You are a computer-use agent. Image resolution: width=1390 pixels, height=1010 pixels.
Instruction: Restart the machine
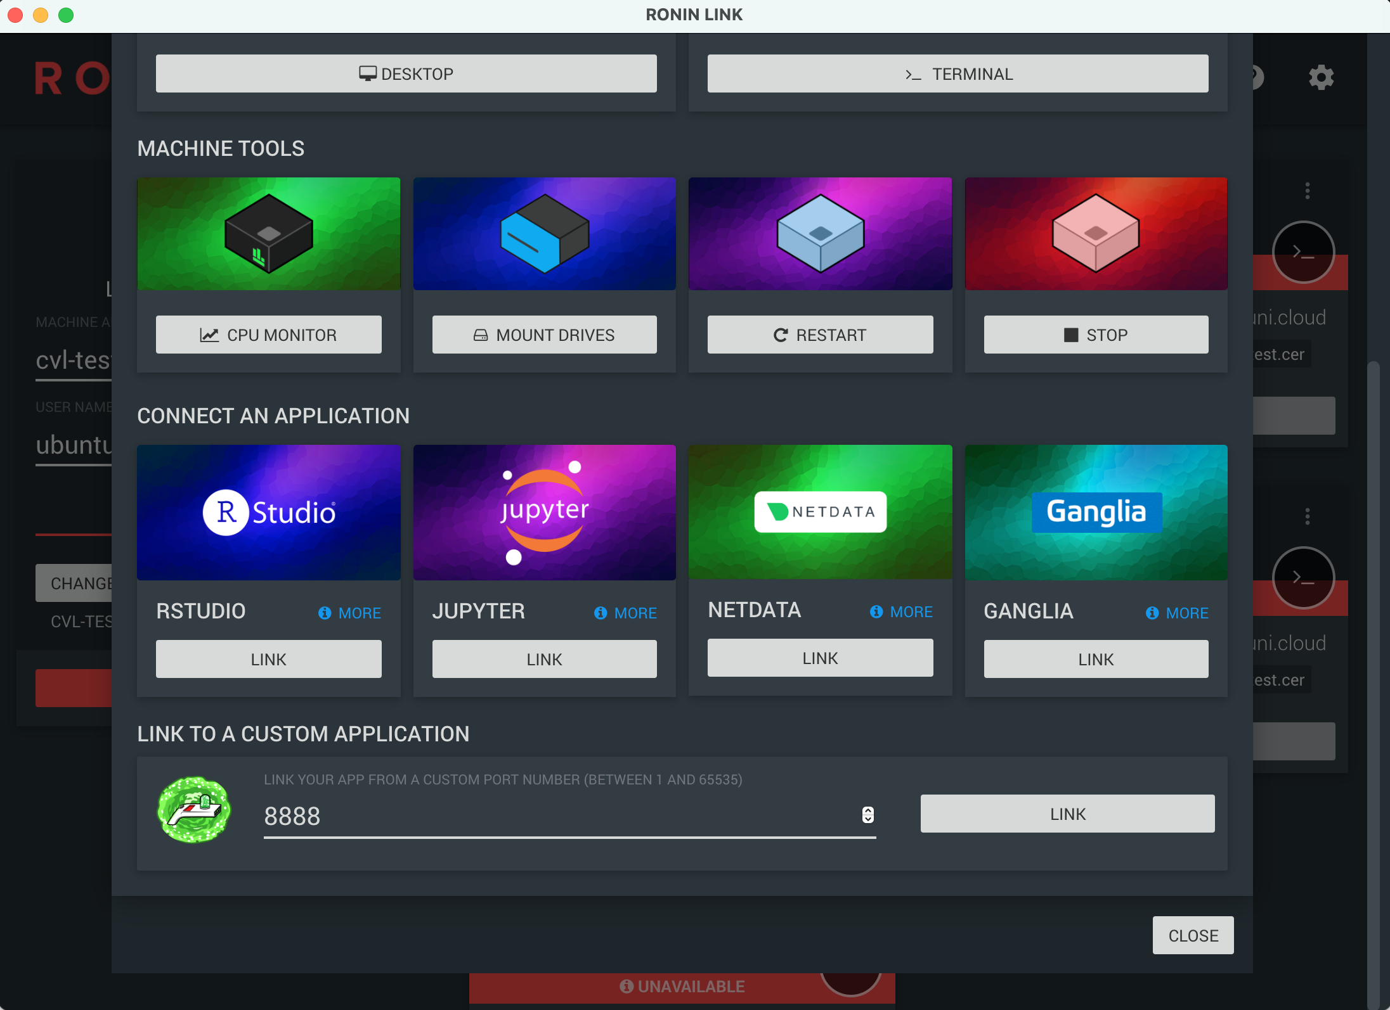tap(821, 335)
